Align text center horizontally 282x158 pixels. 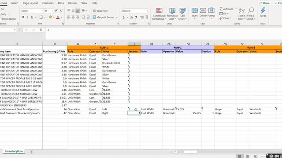(73, 17)
